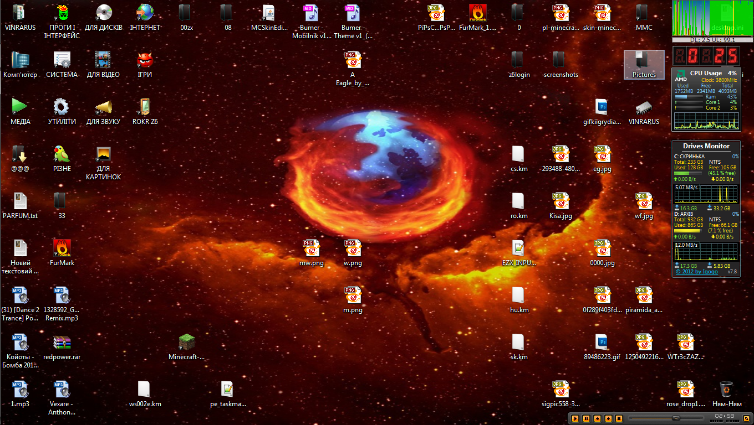Open the РІЗНЕ parrot icon
The width and height of the screenshot is (754, 425).
pyautogui.click(x=62, y=159)
